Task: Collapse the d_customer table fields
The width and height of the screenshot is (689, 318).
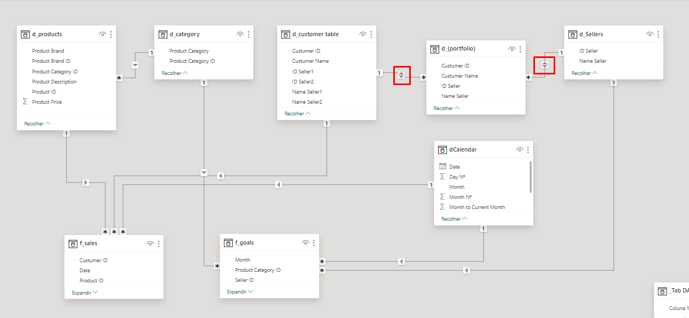Action: coord(297,113)
